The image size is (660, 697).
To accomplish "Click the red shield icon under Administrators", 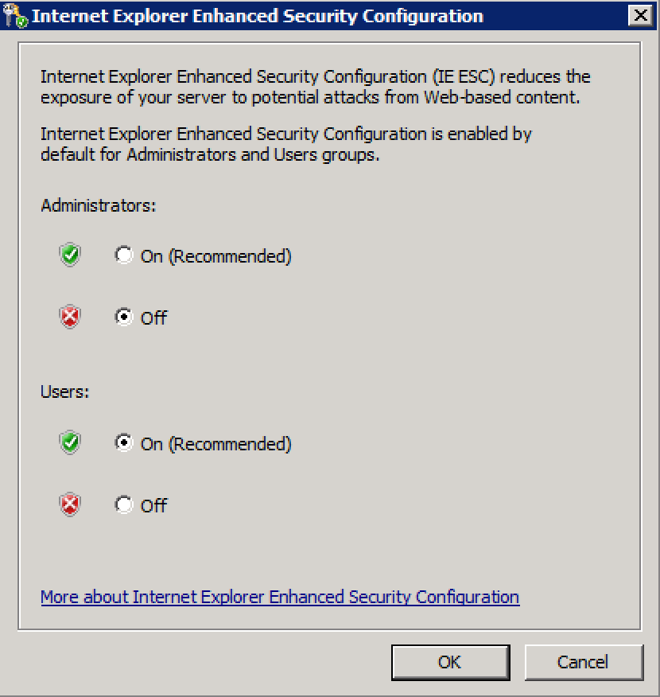I will [x=70, y=317].
